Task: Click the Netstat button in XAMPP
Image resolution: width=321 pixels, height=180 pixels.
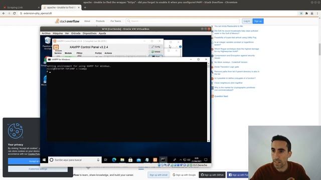Action: (x=156, y=51)
